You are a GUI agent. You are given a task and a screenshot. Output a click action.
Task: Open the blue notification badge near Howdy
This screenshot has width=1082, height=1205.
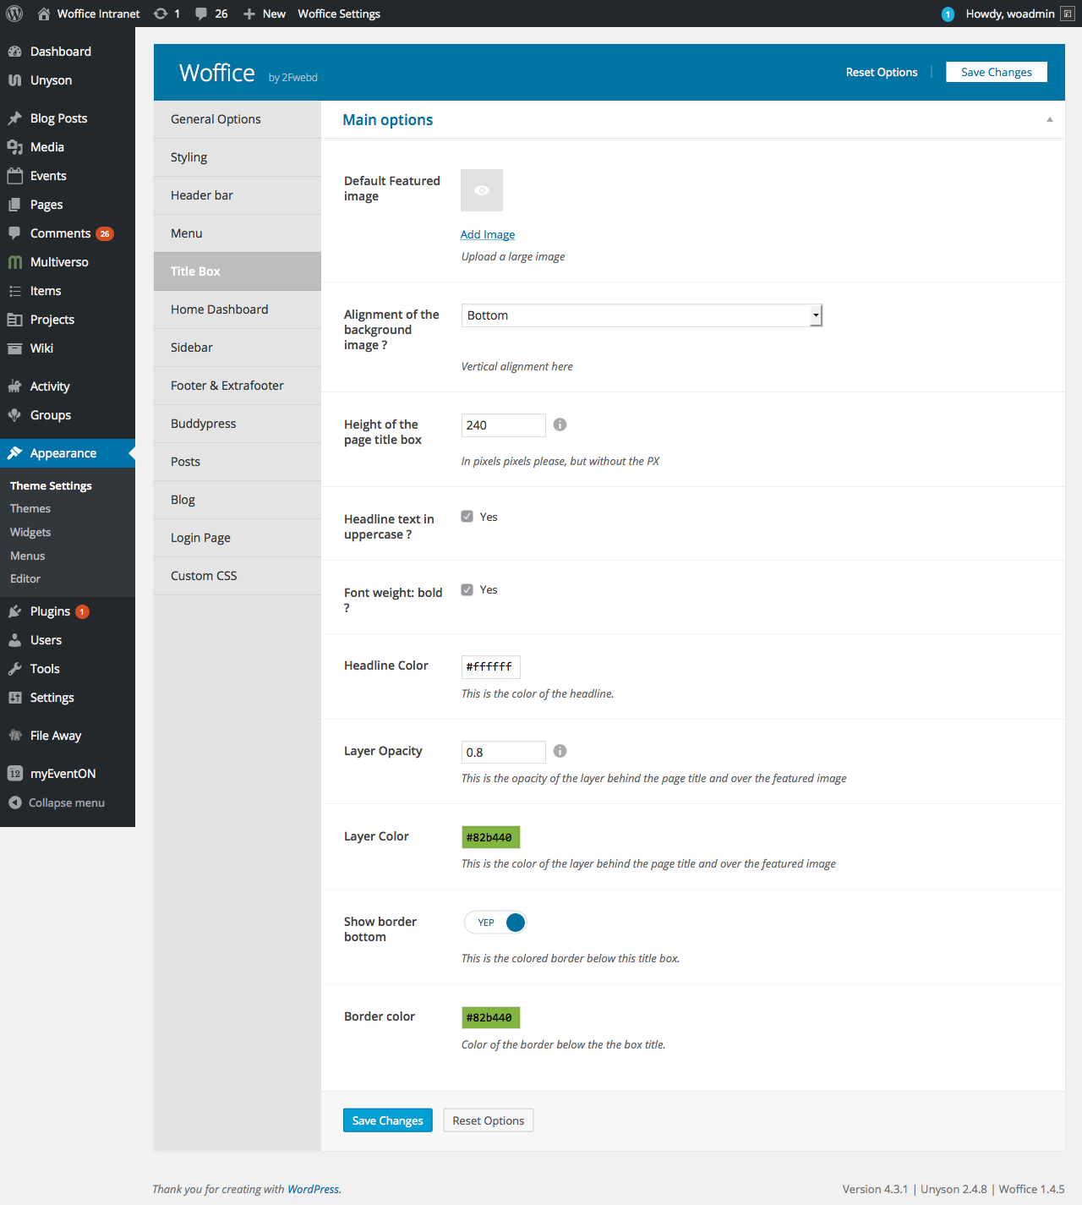[x=948, y=14]
